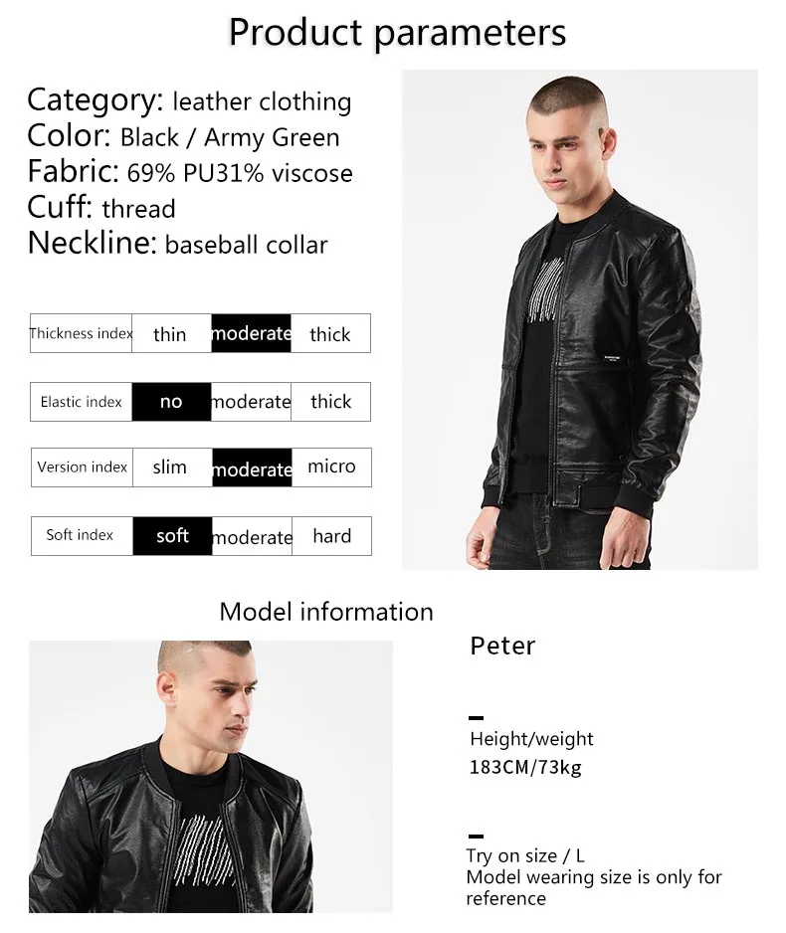Click the 'Soft index' label cell
This screenshot has width=786, height=933.
[x=82, y=535]
